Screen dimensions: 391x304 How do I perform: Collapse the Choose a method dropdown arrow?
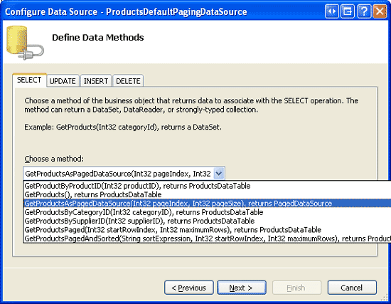click(219, 173)
